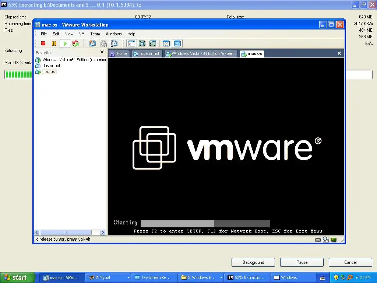Open the Windows Start menu
Screen dimensions: 377x283
17,278
